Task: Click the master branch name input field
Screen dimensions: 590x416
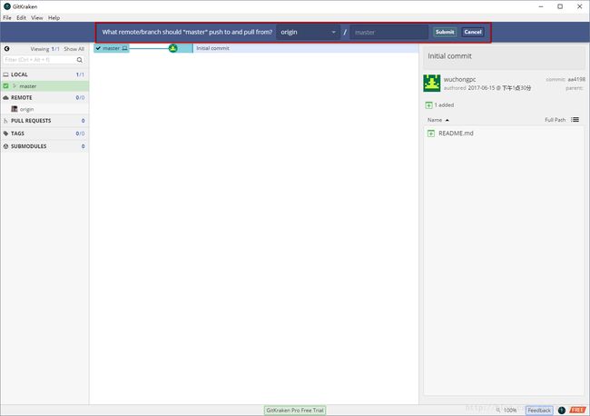Action: [x=388, y=33]
